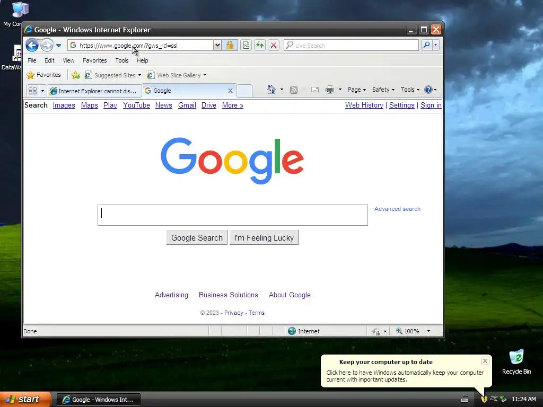This screenshot has width=543, height=407.
Task: Click the Live Search input box
Action: pyautogui.click(x=351, y=46)
